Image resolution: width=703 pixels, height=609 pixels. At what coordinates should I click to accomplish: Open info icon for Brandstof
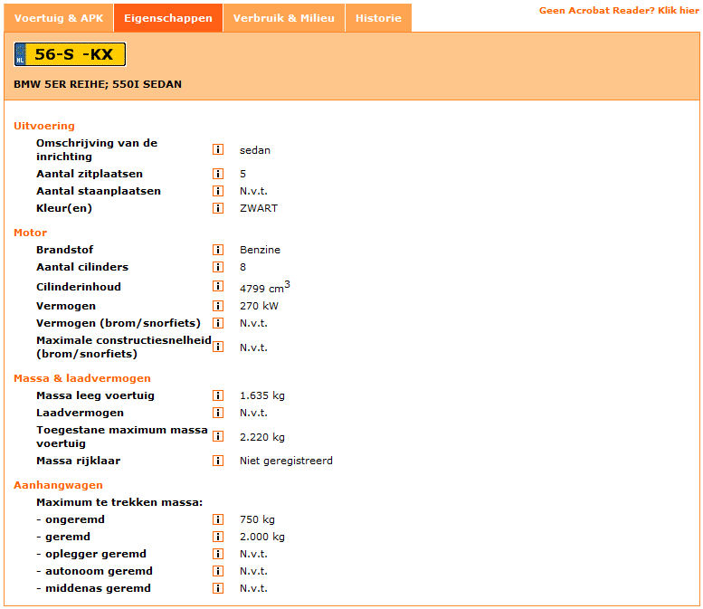click(218, 250)
